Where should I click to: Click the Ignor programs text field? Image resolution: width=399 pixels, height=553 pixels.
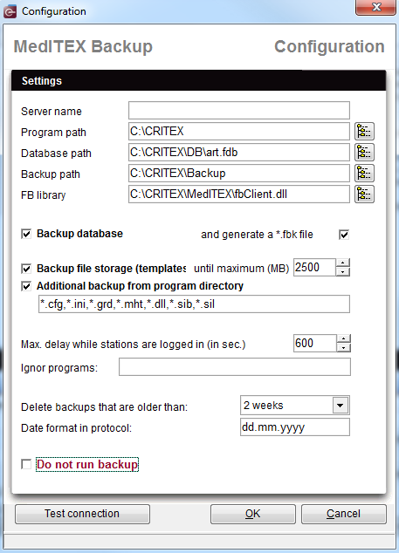click(x=235, y=367)
